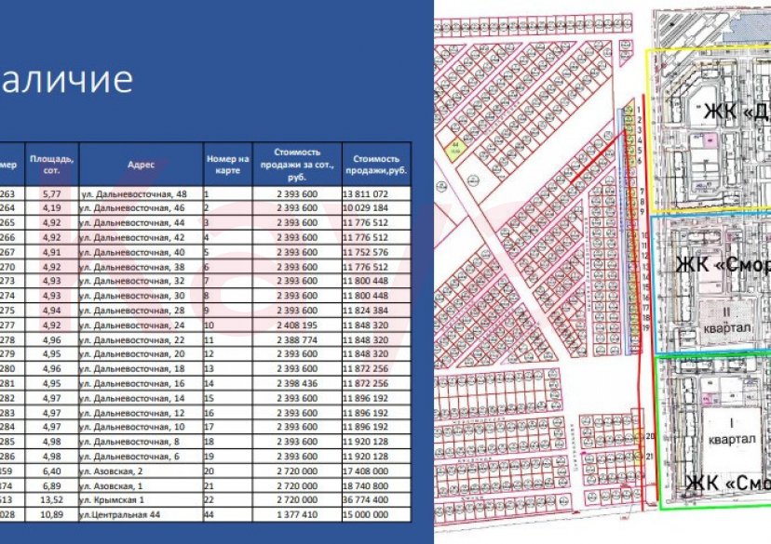The width and height of the screenshot is (771, 544).
Task: Select the "Номер на карте" column header
Action: tap(227, 165)
